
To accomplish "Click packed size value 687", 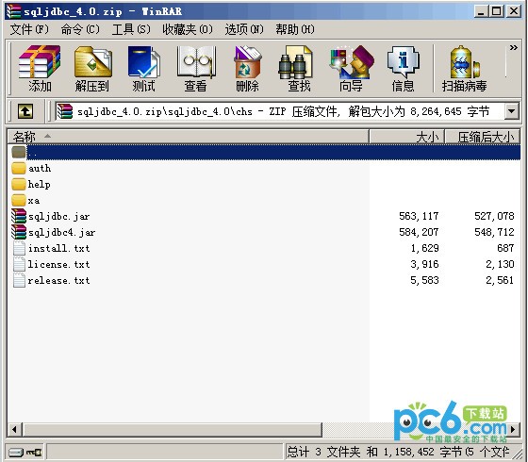I will point(505,249).
